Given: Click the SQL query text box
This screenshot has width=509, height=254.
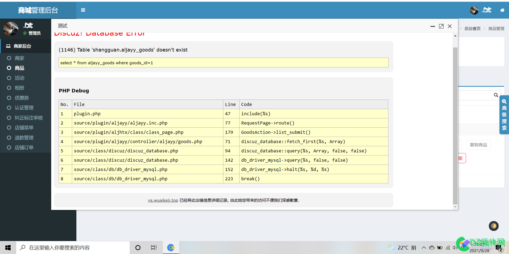Looking at the screenshot, I should tap(223, 63).
